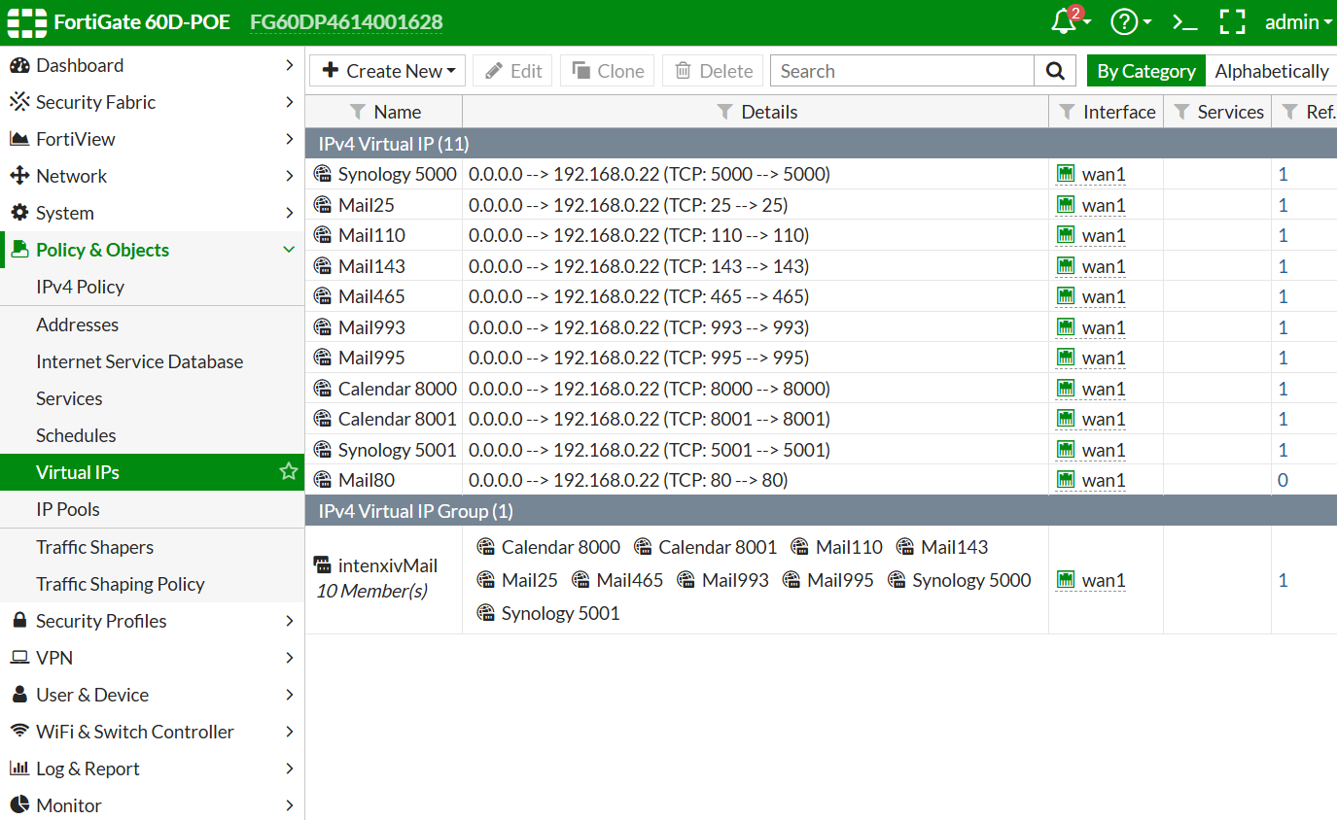1337x820 pixels.
Task: Toggle full screen mode icon
Action: pos(1232,21)
